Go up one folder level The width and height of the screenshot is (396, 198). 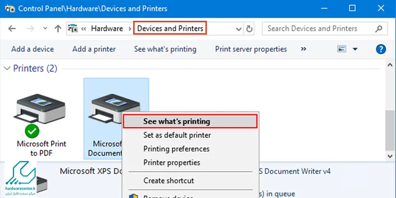click(58, 29)
